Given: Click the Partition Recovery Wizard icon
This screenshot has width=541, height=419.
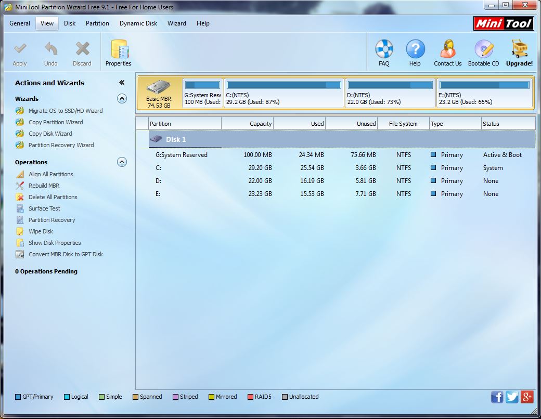Looking at the screenshot, I should pos(20,145).
